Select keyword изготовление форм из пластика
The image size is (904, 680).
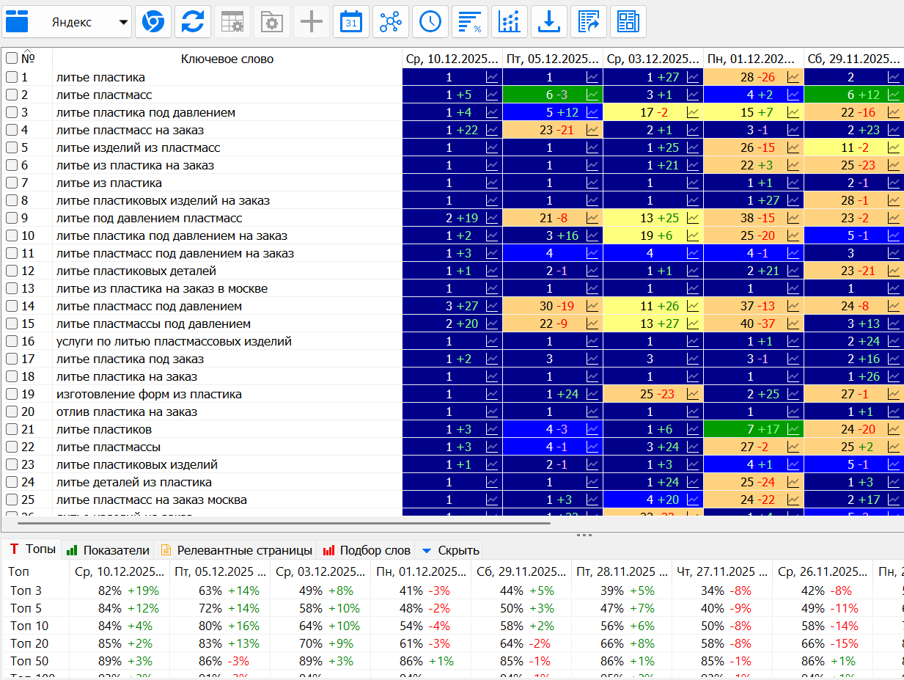pos(149,394)
